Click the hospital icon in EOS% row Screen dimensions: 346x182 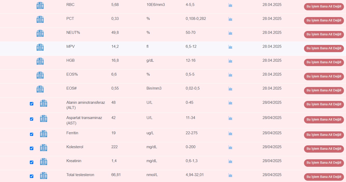point(40,75)
